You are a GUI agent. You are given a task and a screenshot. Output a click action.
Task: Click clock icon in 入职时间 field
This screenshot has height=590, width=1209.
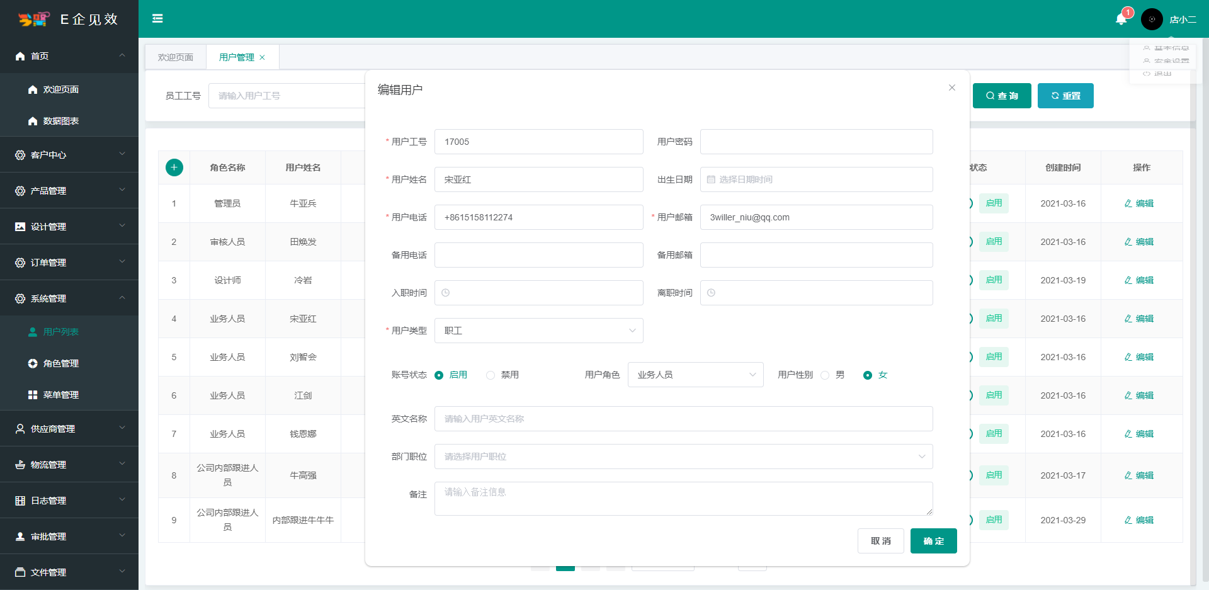point(446,293)
